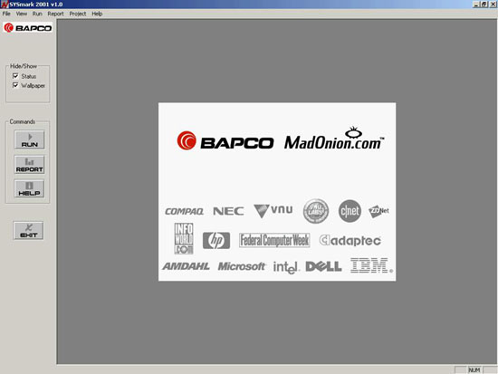
Task: Click the c|net circle logo
Action: pos(350,211)
